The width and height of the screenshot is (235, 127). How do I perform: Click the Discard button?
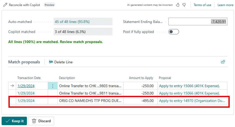click(41, 121)
